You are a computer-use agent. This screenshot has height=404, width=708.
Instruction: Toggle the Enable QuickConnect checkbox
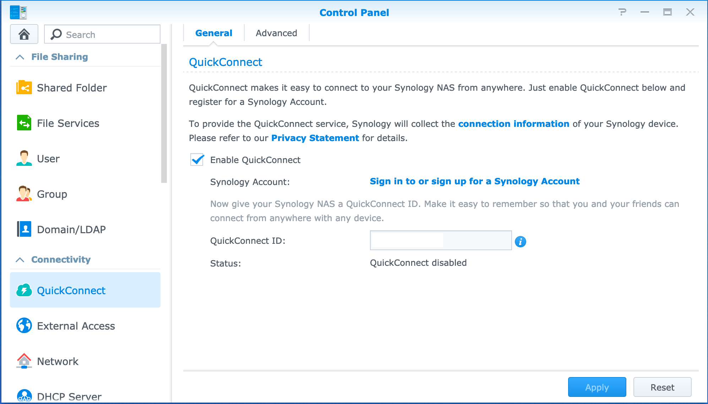(197, 160)
